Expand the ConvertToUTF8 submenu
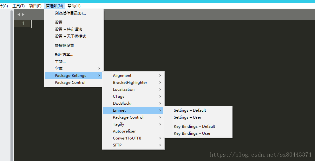This screenshot has width=315, height=161. click(133, 138)
